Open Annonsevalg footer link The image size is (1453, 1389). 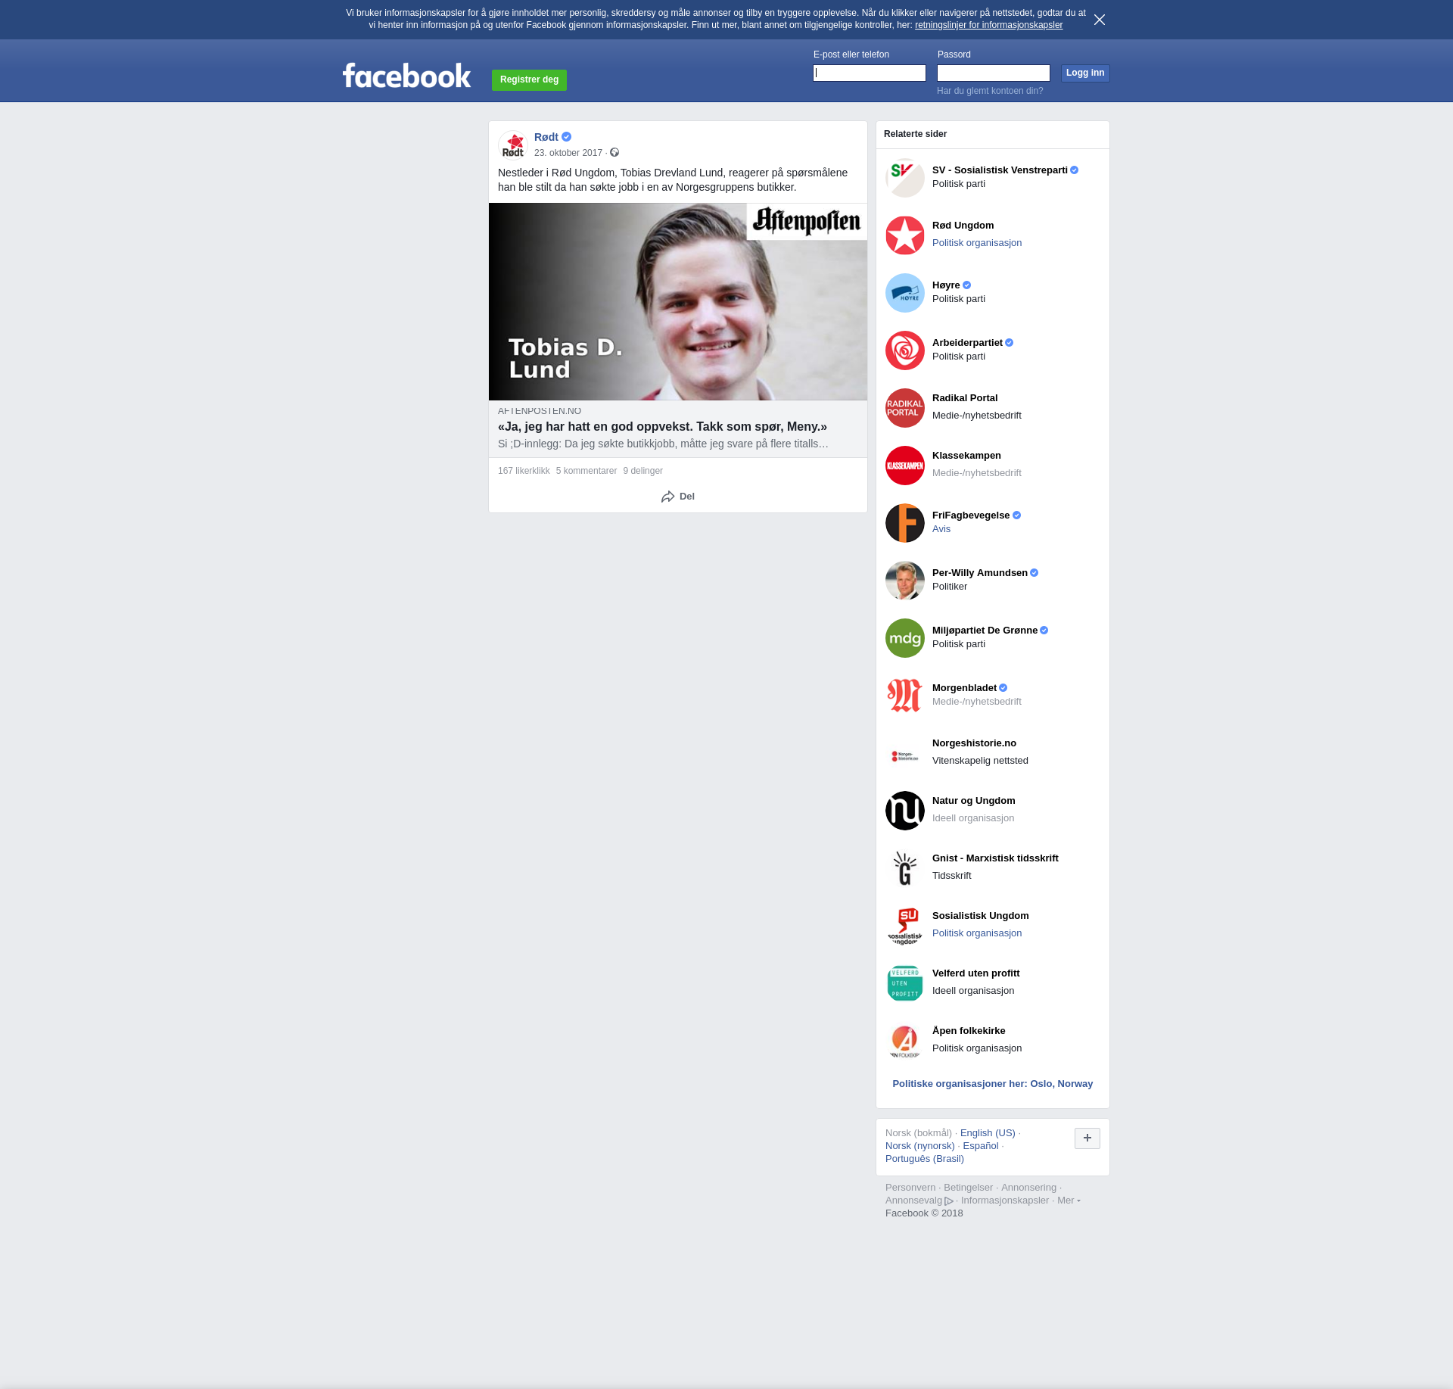(914, 1201)
